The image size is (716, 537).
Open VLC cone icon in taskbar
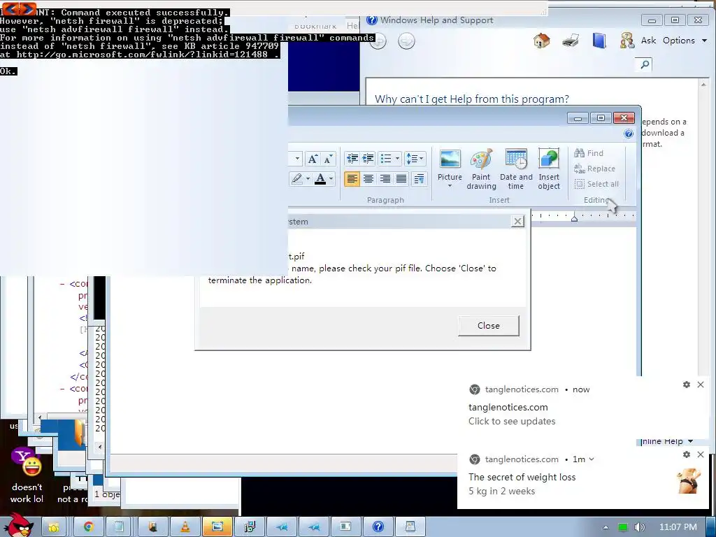tap(185, 527)
